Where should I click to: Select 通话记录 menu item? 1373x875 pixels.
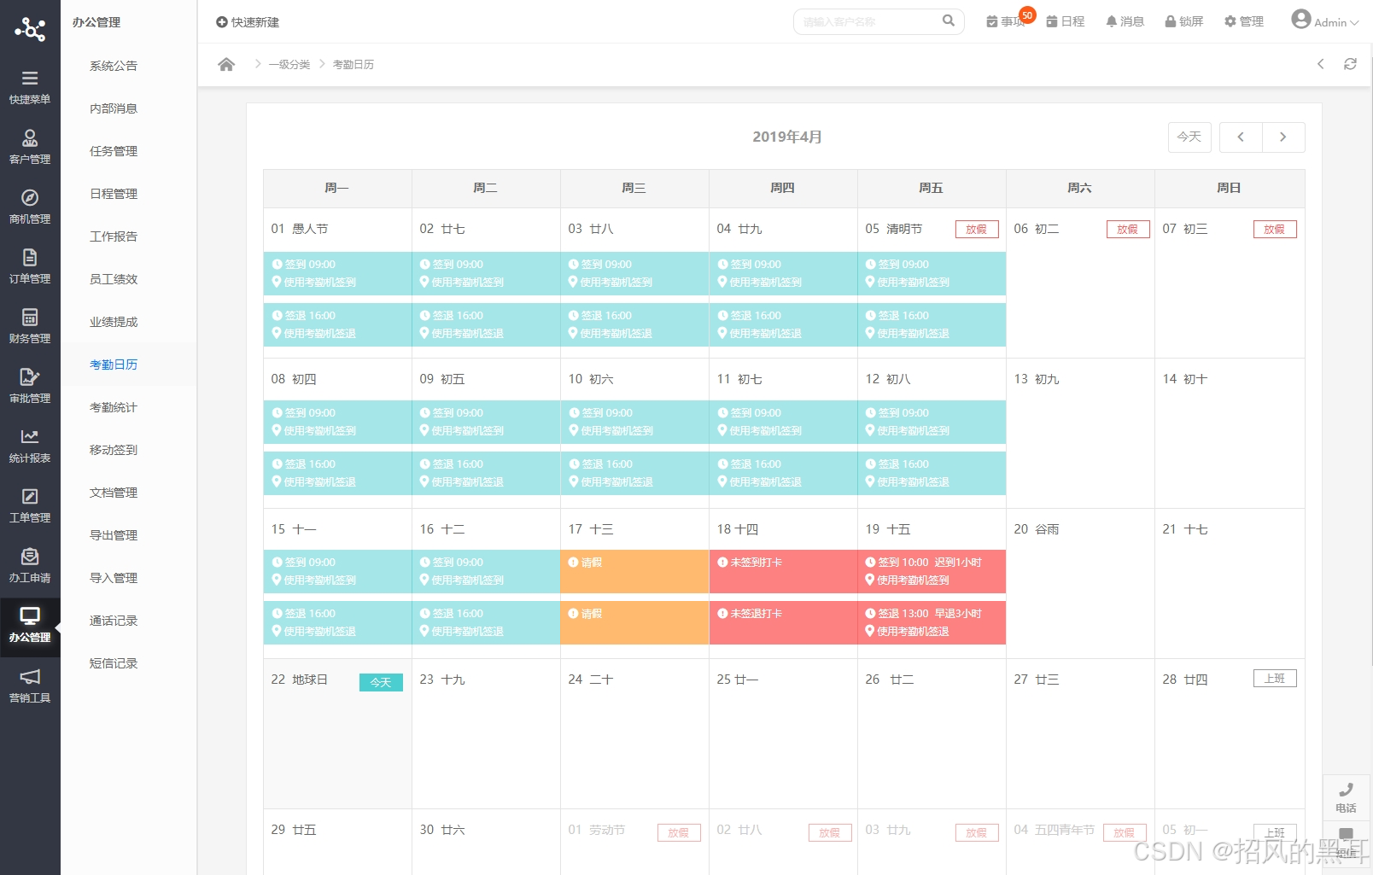(x=114, y=621)
